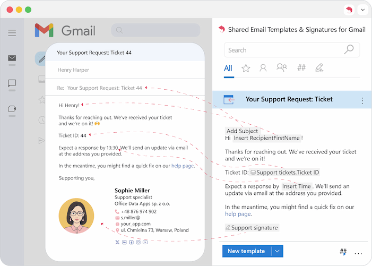The height and width of the screenshot is (266, 372).
Task: Click the Shared Email Templates extension icon
Action: point(349,10)
